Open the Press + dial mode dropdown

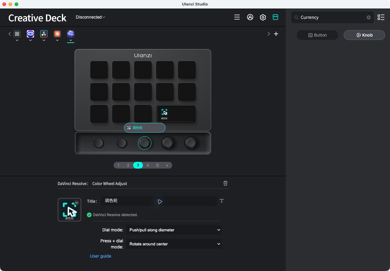pyautogui.click(x=174, y=244)
